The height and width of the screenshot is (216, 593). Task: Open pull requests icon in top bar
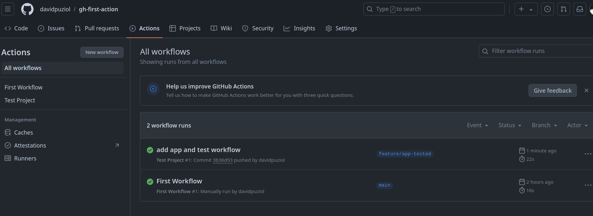563,9
